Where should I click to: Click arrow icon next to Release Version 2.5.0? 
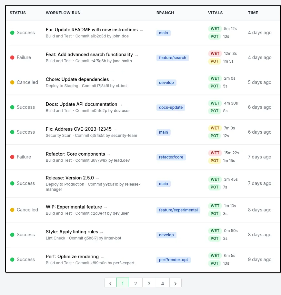(97, 178)
